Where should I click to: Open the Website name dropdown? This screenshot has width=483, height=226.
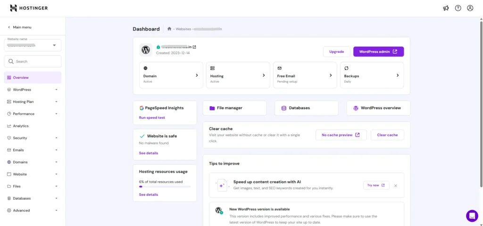33,45
